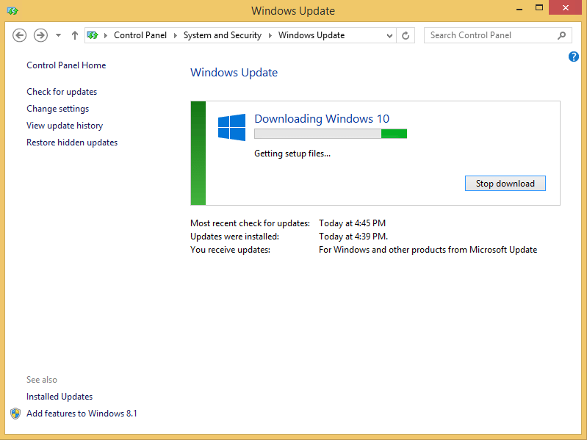This screenshot has width=587, height=440.
Task: Go back using the Back arrow
Action: [x=19, y=35]
